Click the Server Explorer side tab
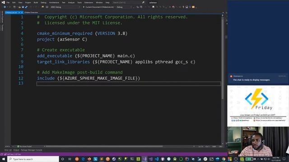 click(x=2, y=17)
